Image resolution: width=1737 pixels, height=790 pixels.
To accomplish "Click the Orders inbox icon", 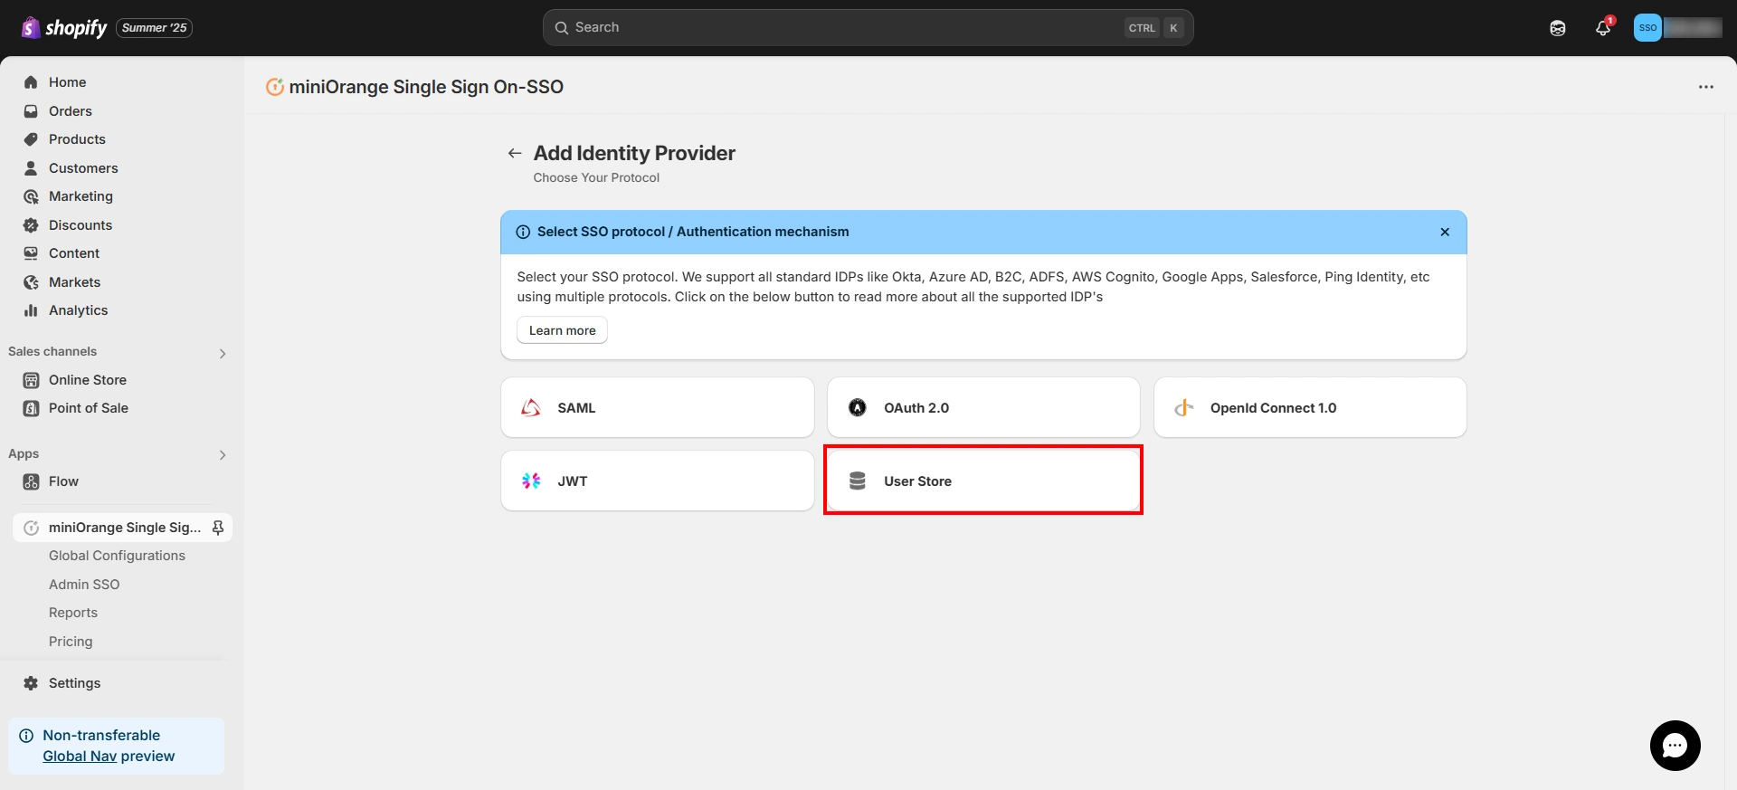I will tap(31, 111).
